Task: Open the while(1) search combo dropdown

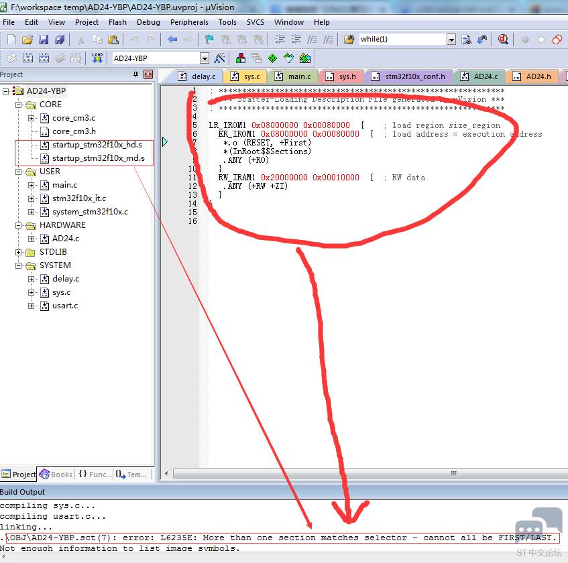Action: coord(451,40)
